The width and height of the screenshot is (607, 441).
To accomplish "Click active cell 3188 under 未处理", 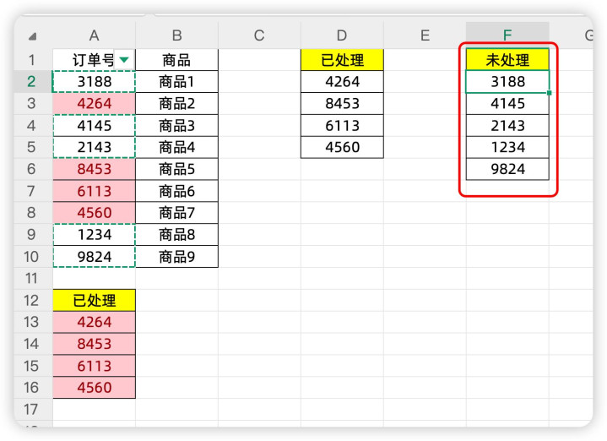I will (x=507, y=82).
